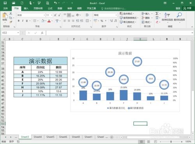Apply percent style number format
The image size is (195, 144).
point(102,21)
